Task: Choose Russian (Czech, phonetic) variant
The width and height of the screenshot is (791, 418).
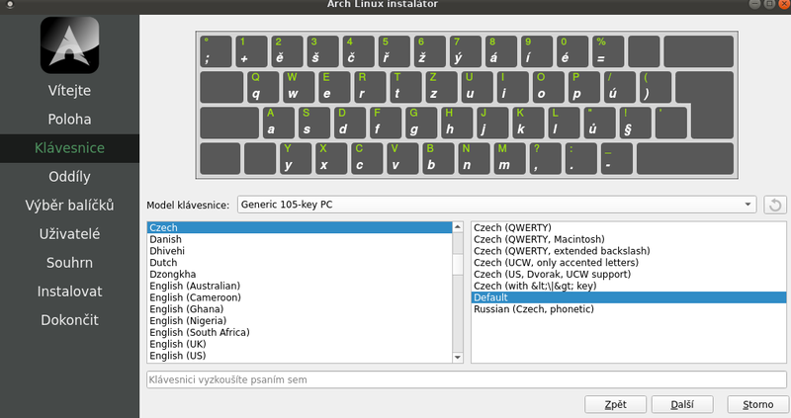Action: point(534,309)
